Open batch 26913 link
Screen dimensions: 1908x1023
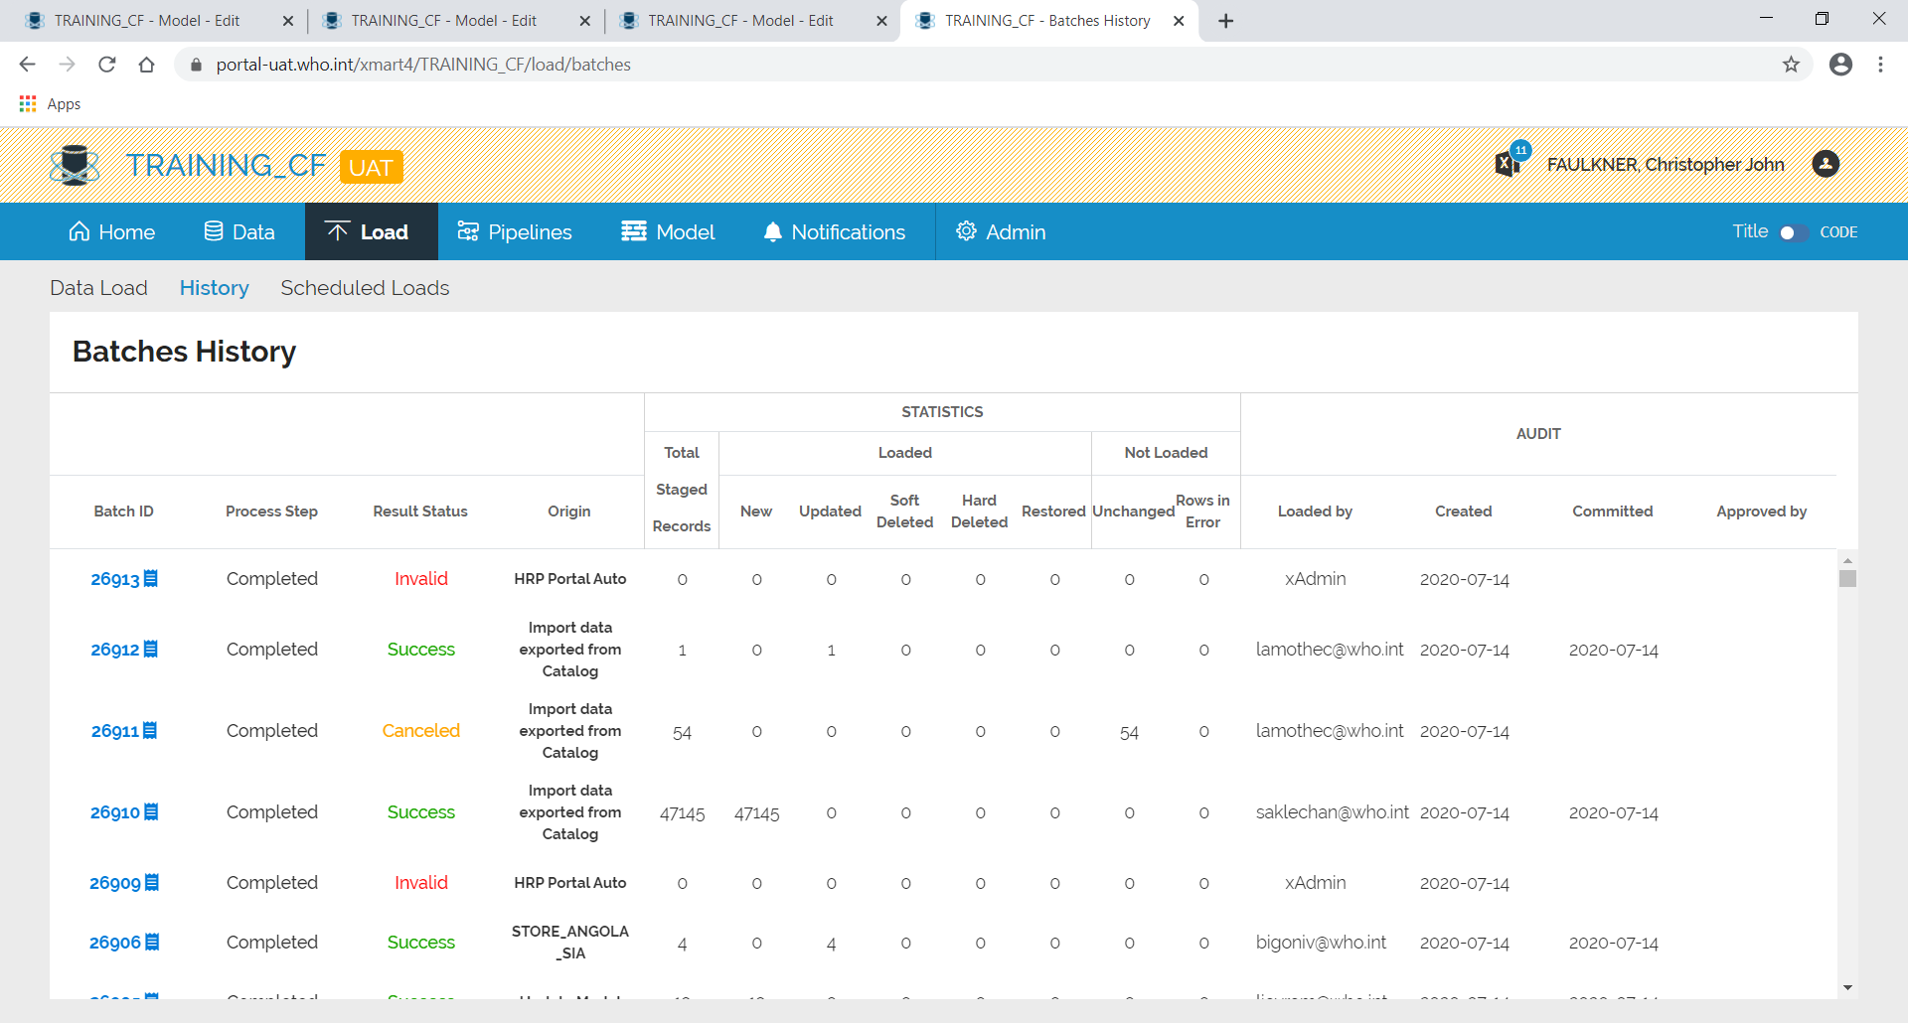coord(115,579)
